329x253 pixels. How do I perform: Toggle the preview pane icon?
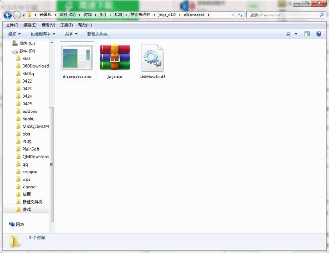click(x=307, y=34)
